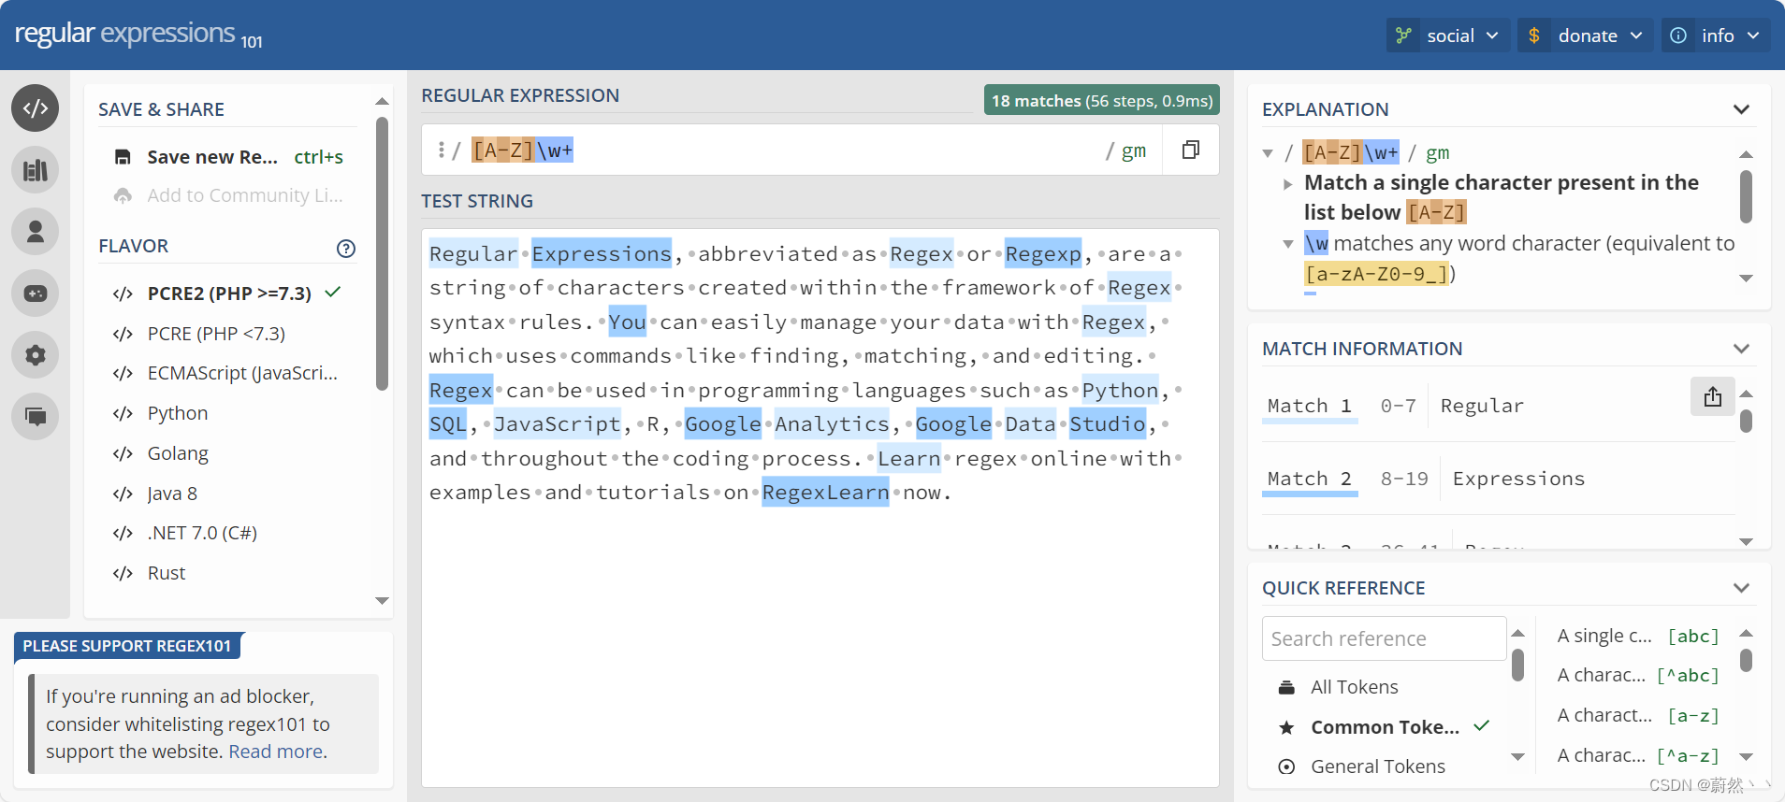Image resolution: width=1785 pixels, height=802 pixels.
Task: Click the copy regex to clipboard icon
Action: point(1190,150)
